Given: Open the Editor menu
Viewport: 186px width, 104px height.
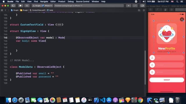Looking at the screenshot, I should click(53, 1).
